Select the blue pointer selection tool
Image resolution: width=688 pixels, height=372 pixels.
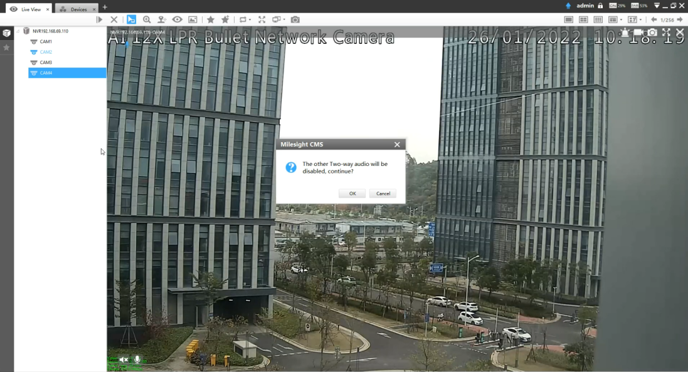131,19
